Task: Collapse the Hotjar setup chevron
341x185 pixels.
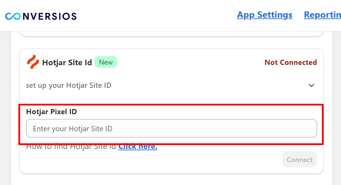Action: coord(311,85)
